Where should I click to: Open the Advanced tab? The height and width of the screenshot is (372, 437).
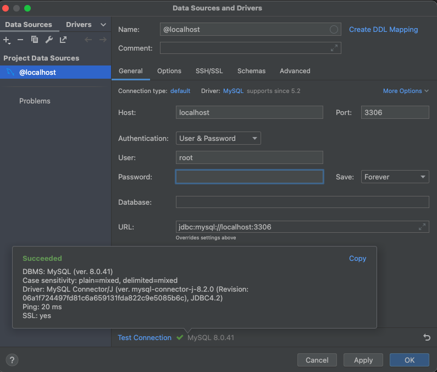click(295, 71)
